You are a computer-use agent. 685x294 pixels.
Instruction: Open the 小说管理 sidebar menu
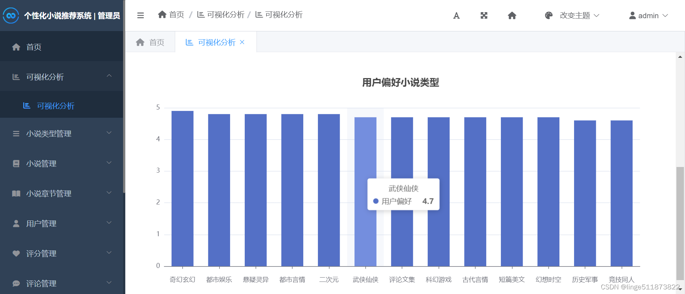(x=61, y=164)
